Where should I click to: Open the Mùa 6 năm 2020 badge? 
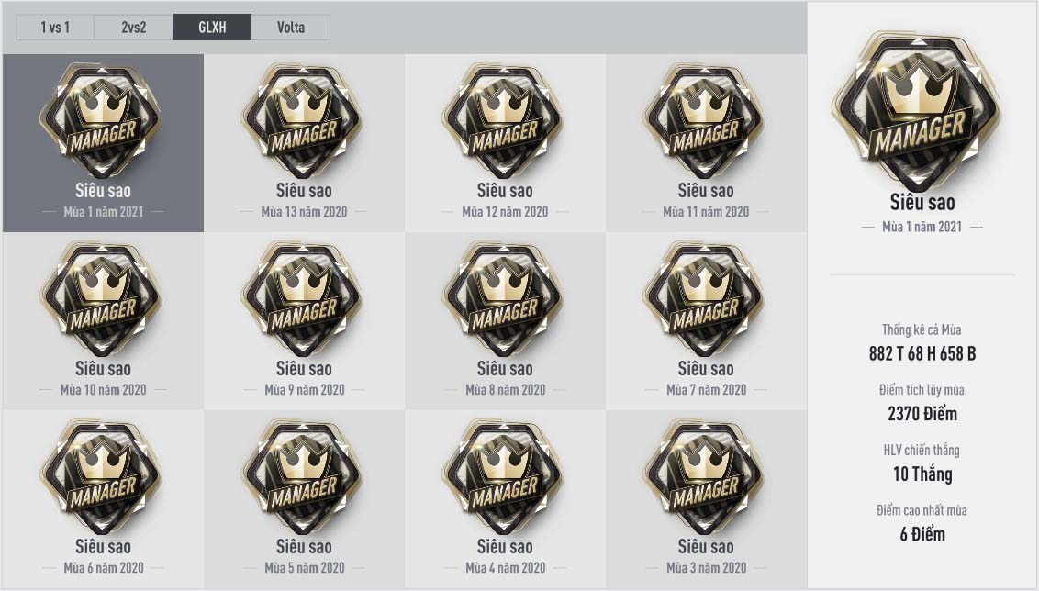click(103, 477)
